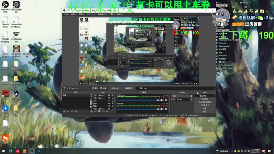Remove selected source with minus icon

pyautogui.click(x=95, y=112)
